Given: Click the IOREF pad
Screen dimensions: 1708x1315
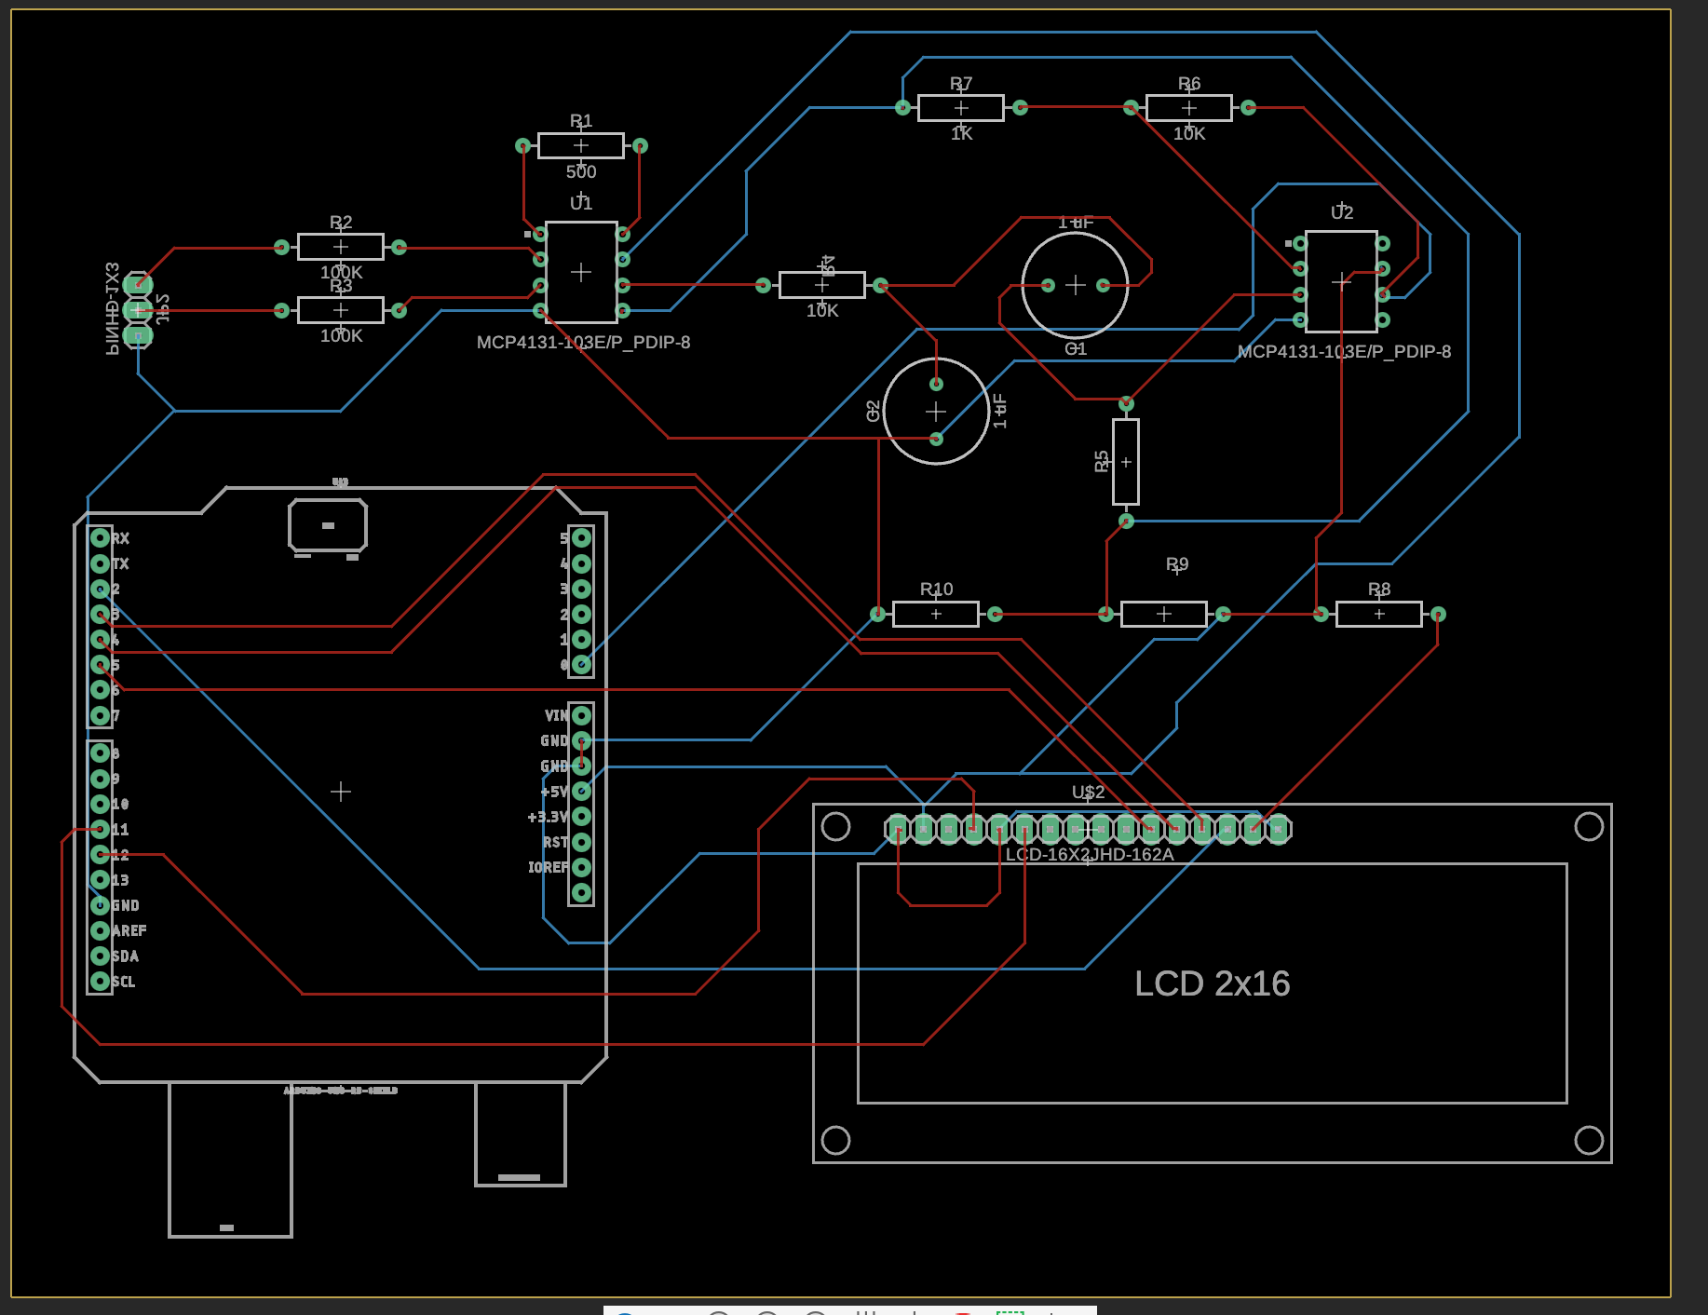Looking at the screenshot, I should tap(581, 866).
